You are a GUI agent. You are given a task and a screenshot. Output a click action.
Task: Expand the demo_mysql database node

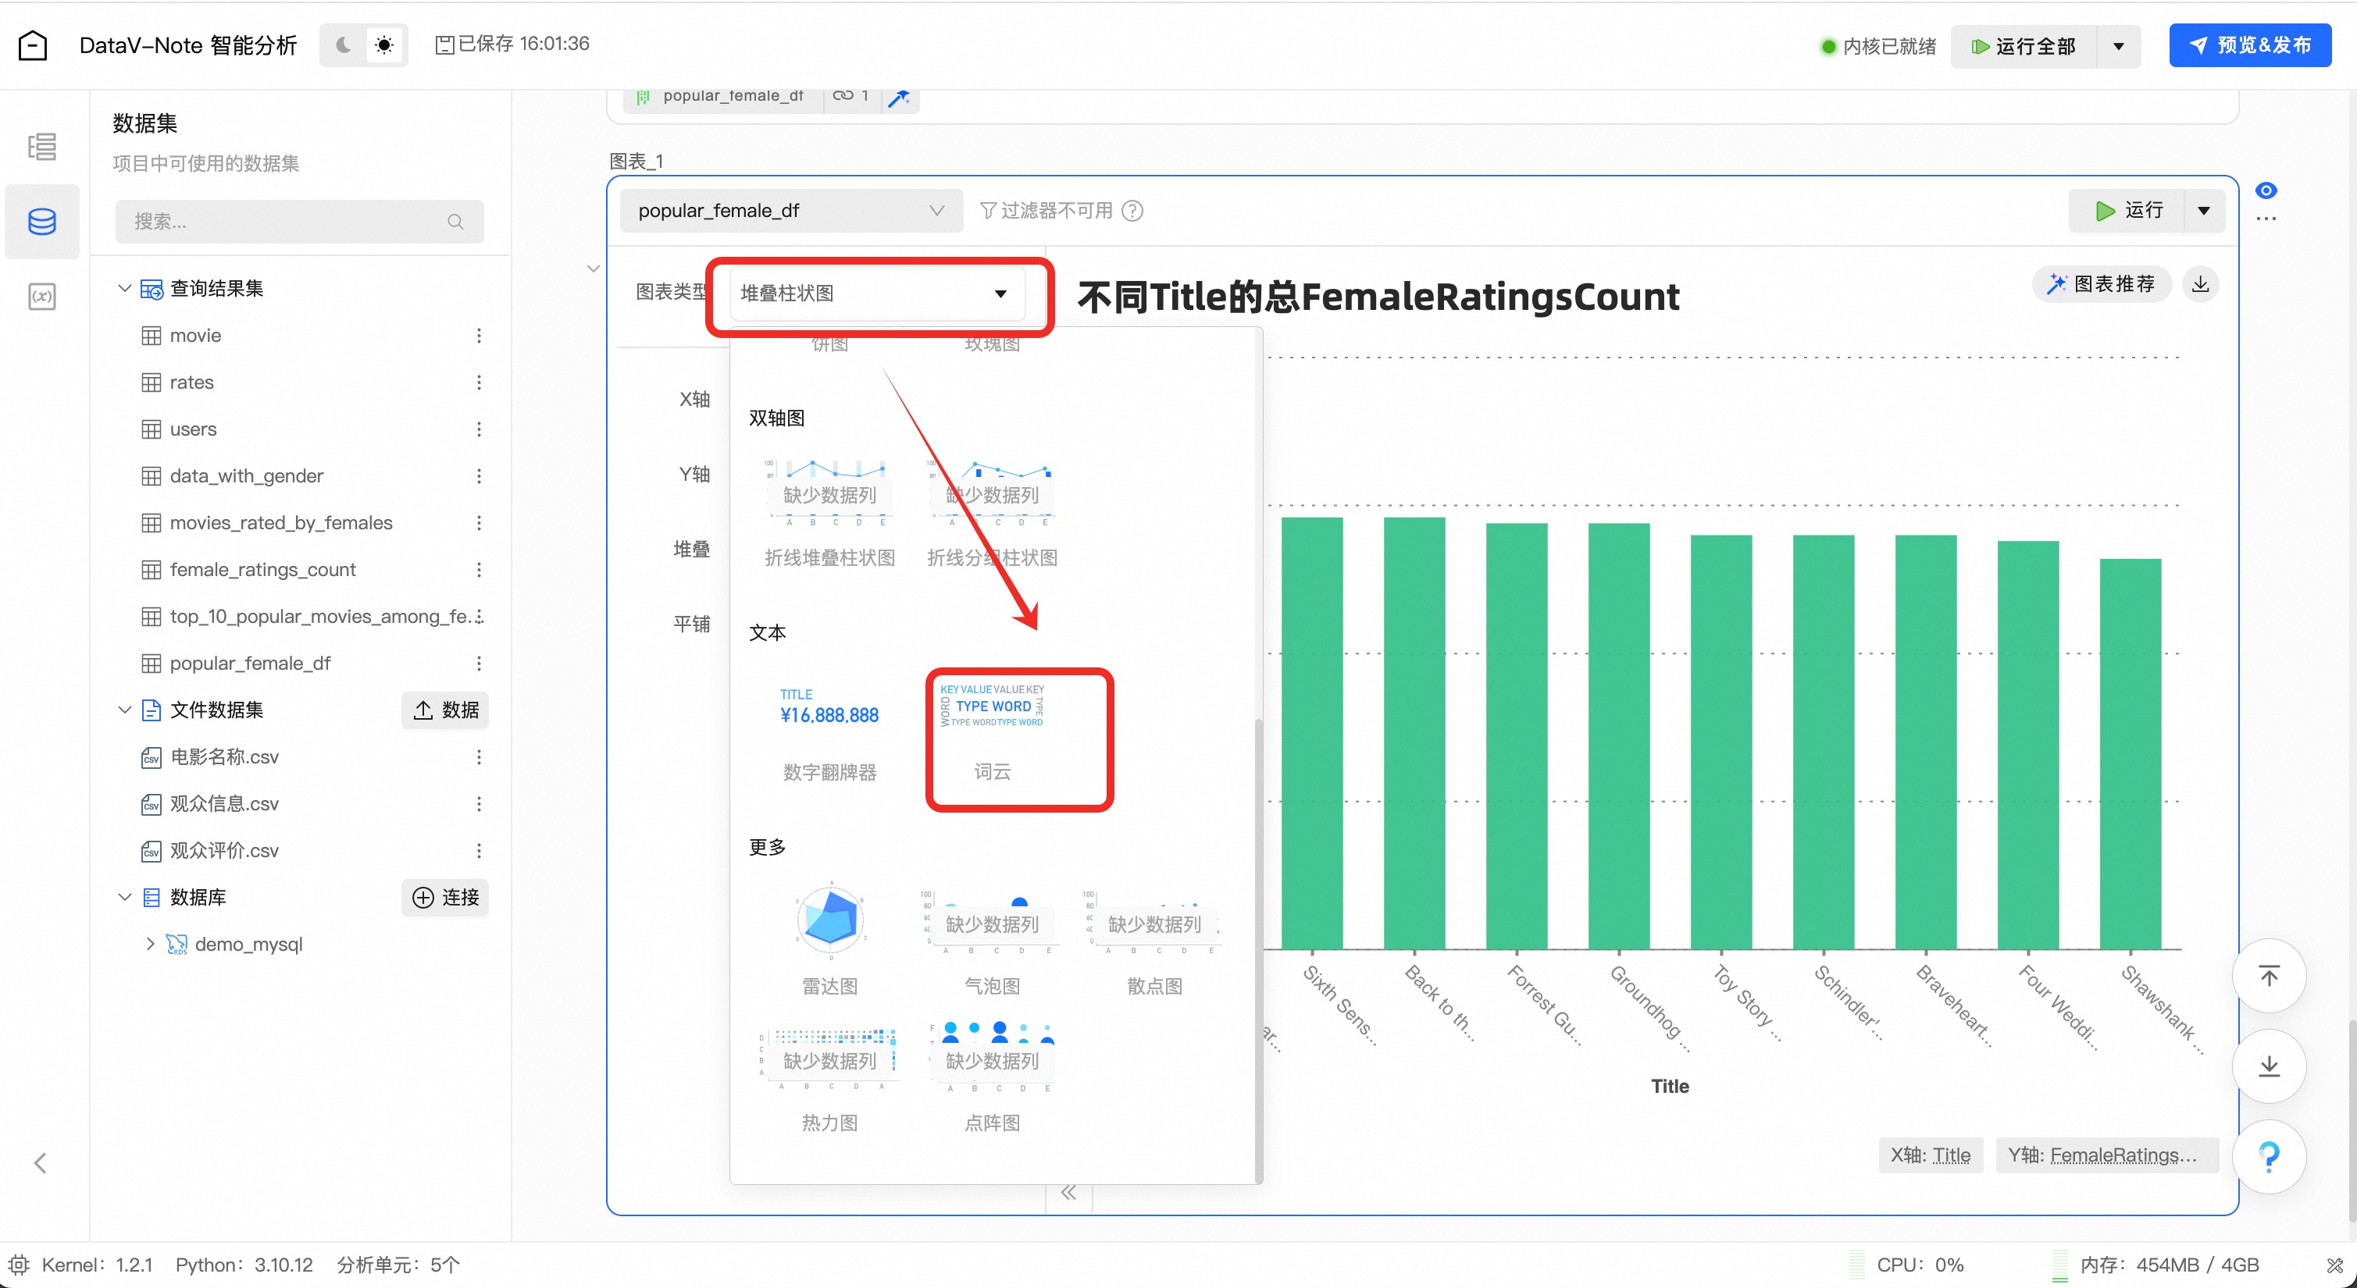[150, 943]
